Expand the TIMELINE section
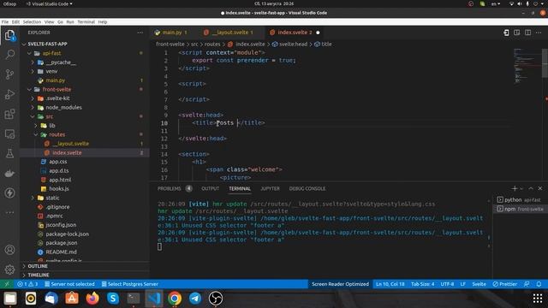 coord(85,275)
